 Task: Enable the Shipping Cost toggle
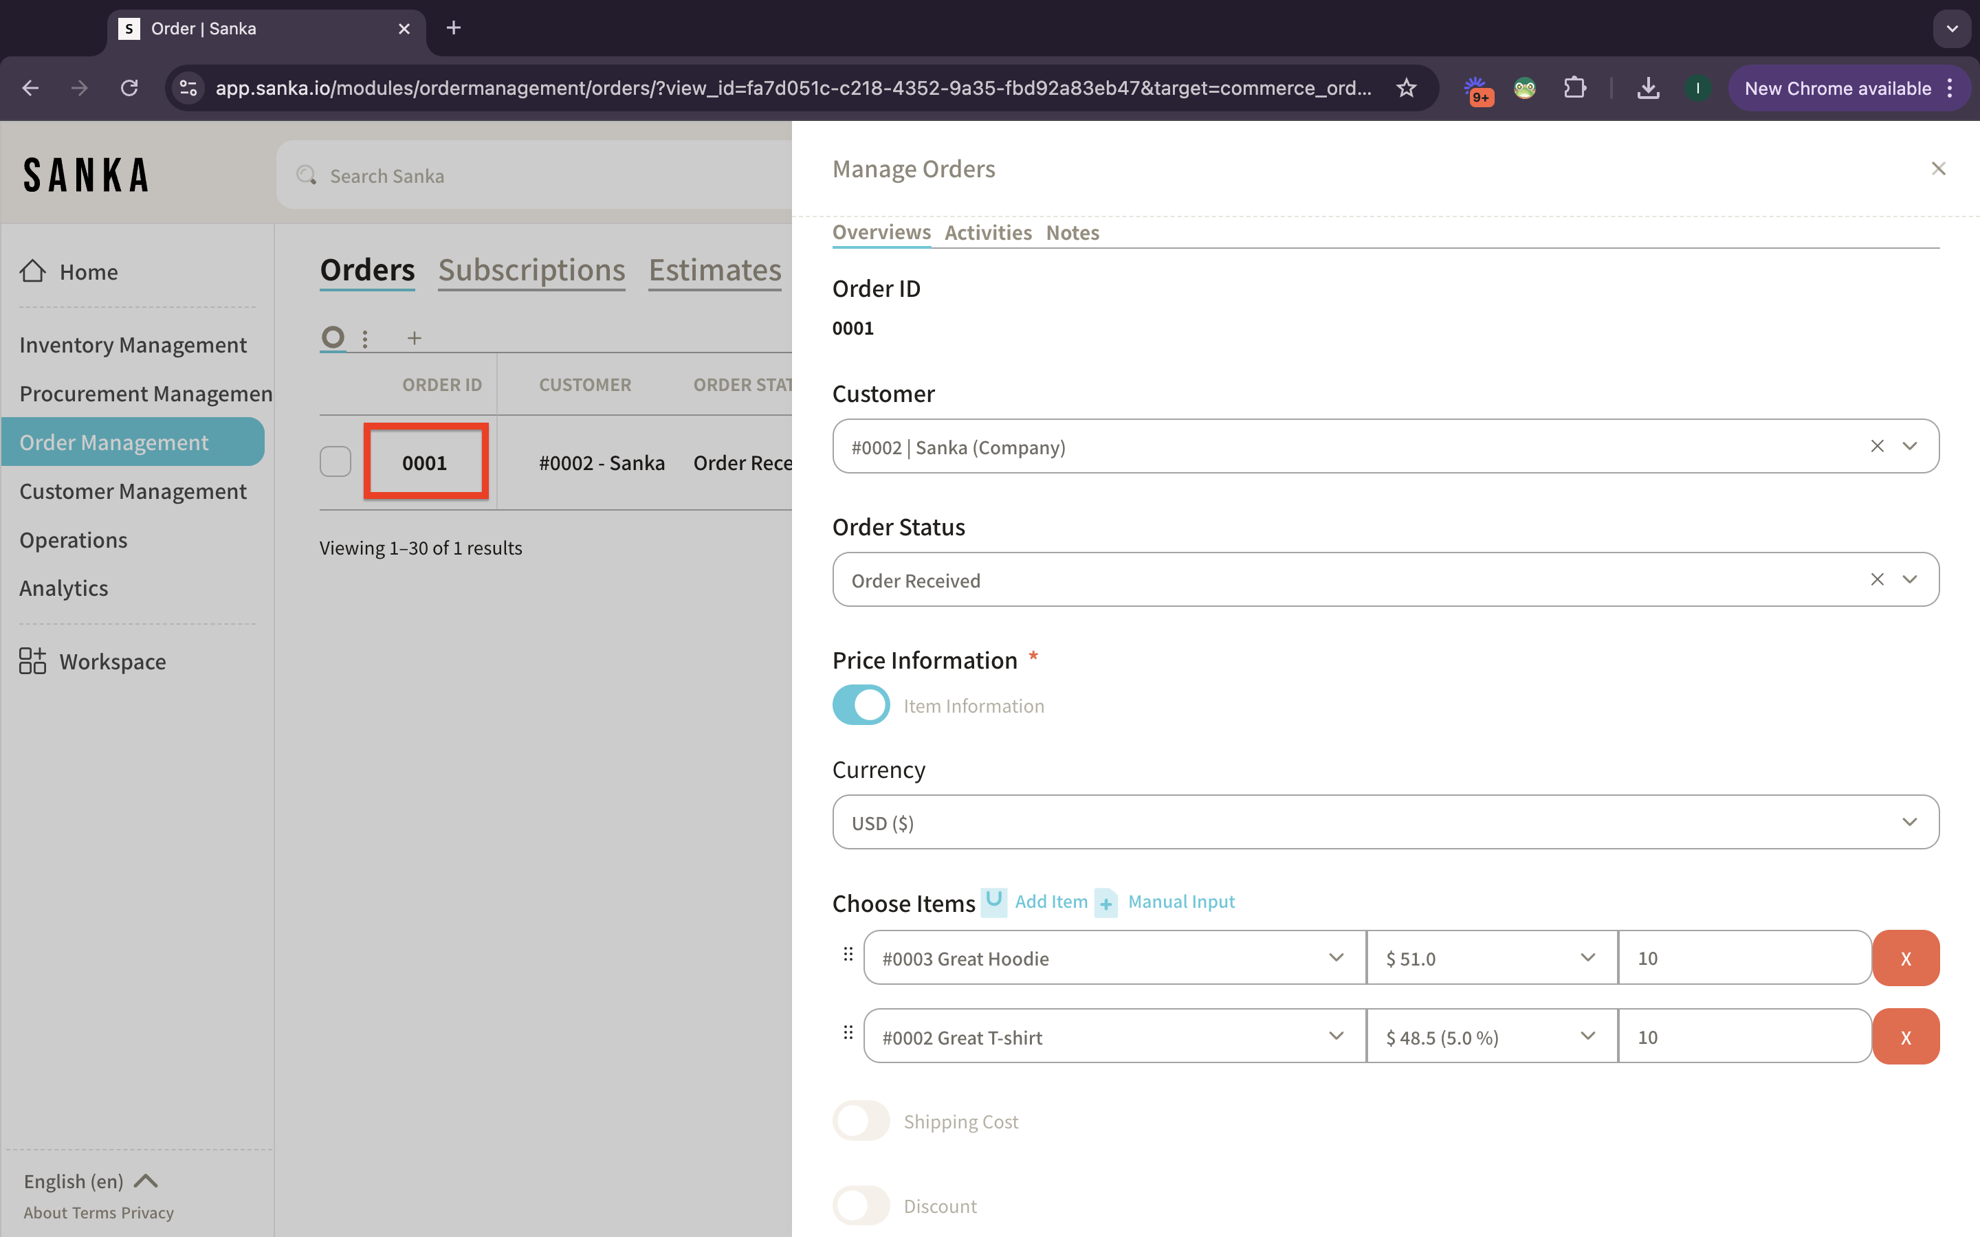pos(861,1121)
